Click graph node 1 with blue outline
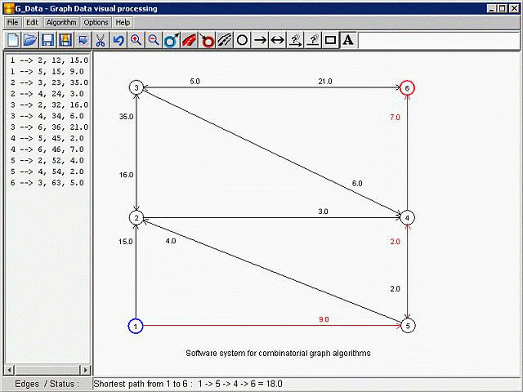523x392 pixels. click(x=136, y=326)
